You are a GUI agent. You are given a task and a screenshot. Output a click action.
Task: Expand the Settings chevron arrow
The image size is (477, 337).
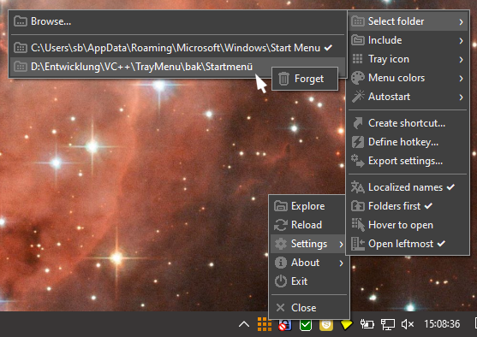click(341, 244)
